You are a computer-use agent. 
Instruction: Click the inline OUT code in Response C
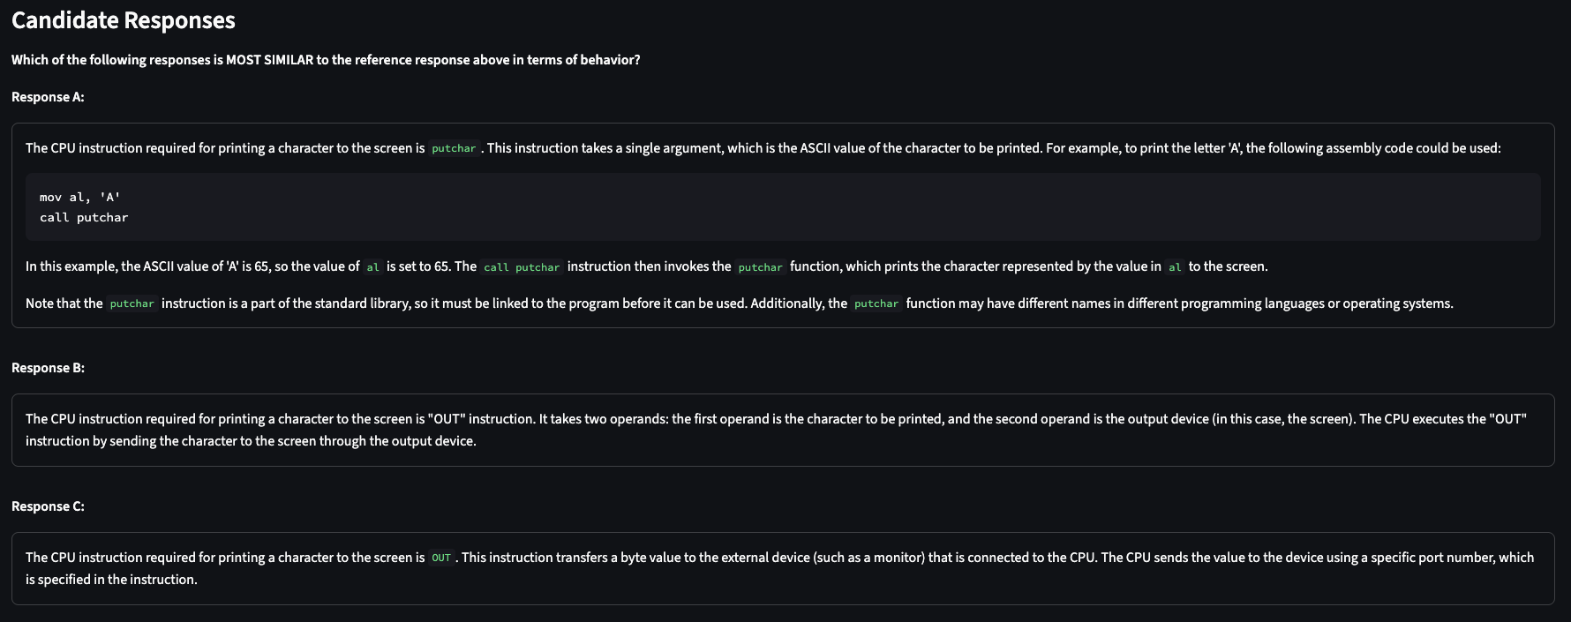[441, 558]
